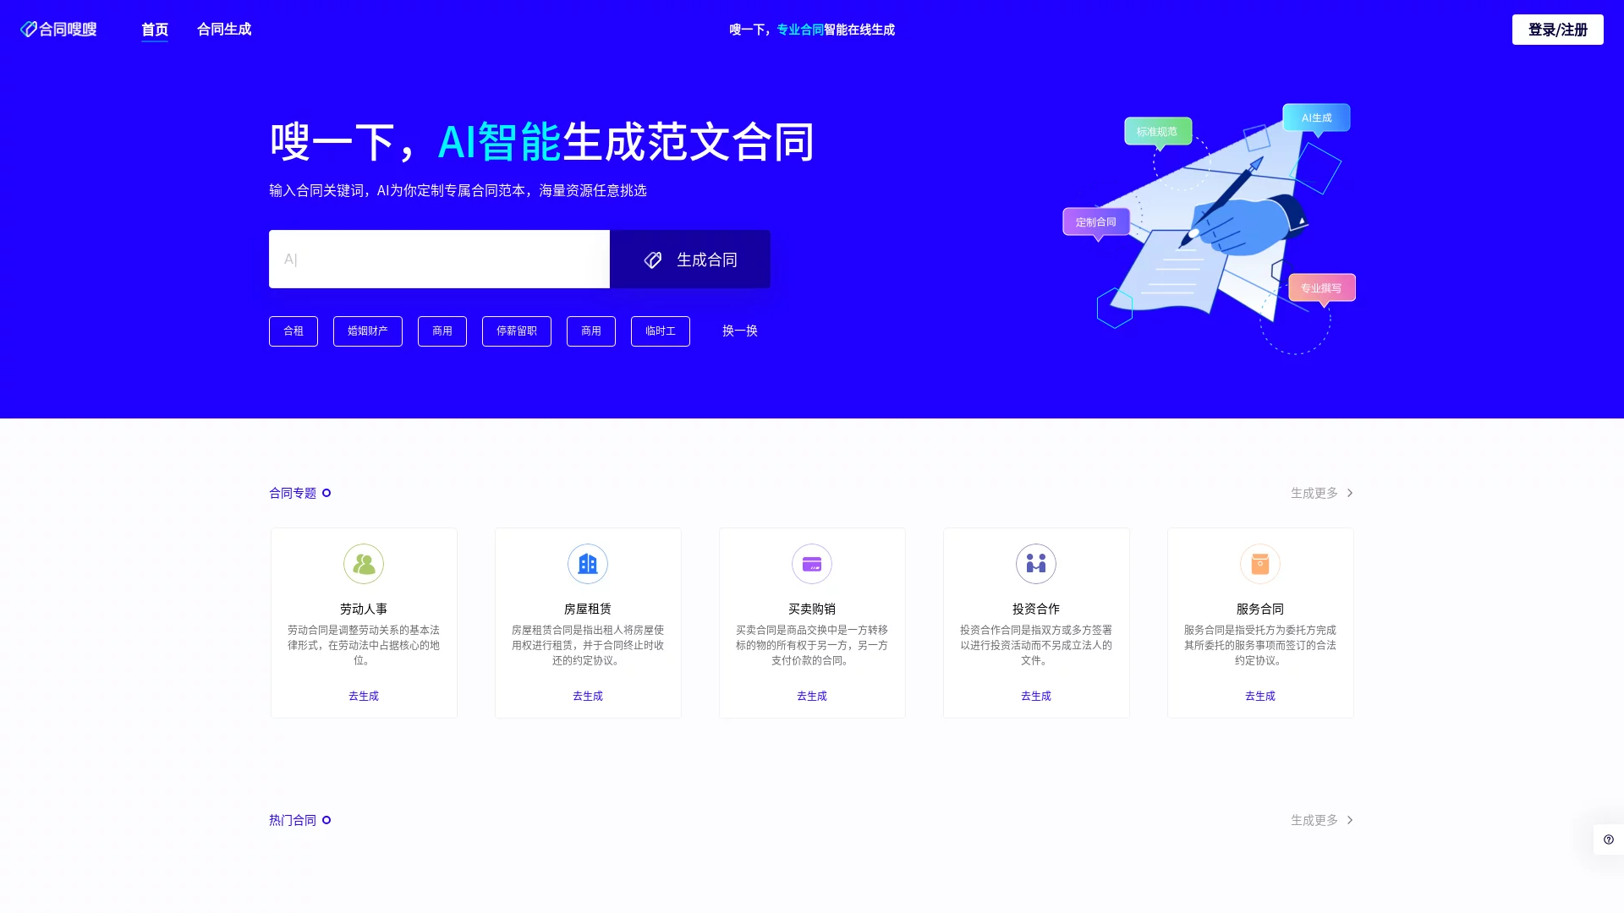1624x913 pixels.
Task: Open the help icon at bottom right
Action: click(x=1608, y=839)
